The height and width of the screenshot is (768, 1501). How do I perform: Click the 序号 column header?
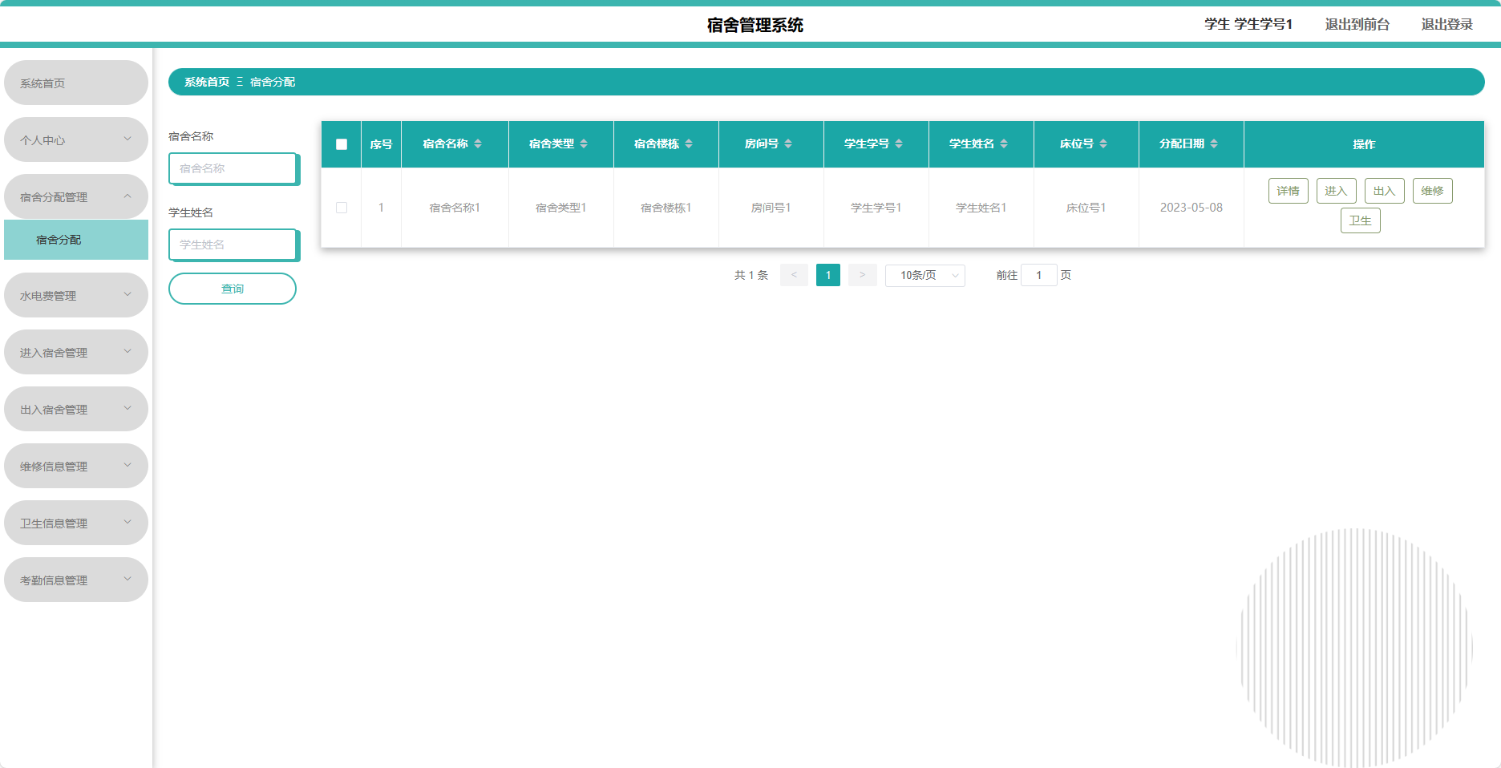pos(381,144)
